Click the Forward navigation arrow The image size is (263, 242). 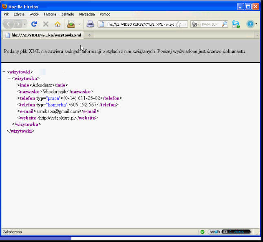pos(18,24)
